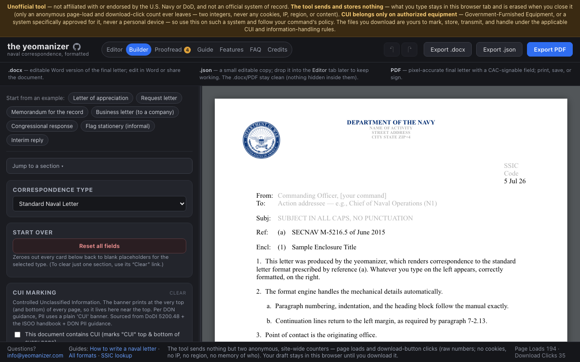Click the CORRESPONDENCE TYPE heading
580x362 pixels.
53,190
